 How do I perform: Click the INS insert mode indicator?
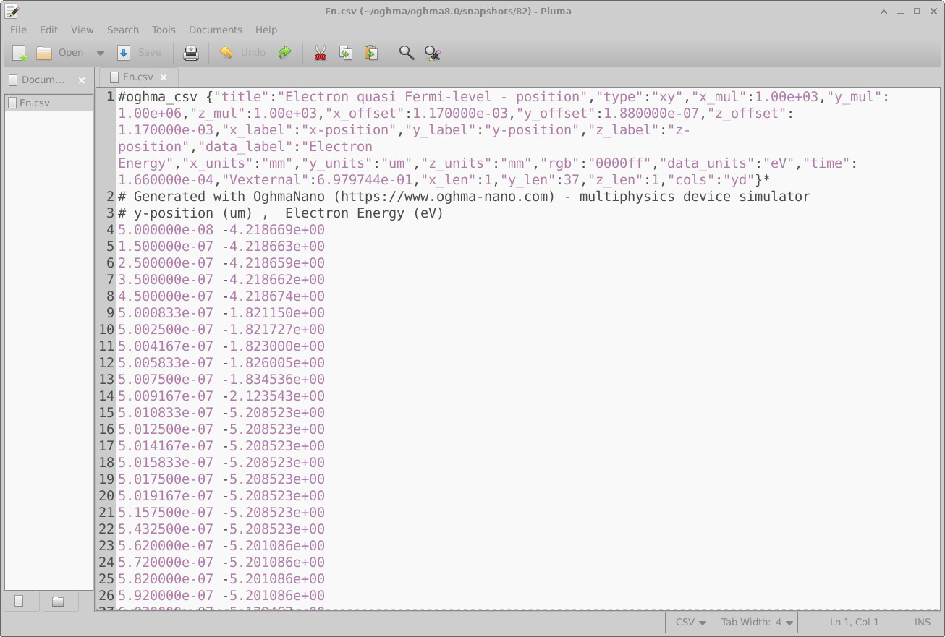pyautogui.click(x=923, y=622)
